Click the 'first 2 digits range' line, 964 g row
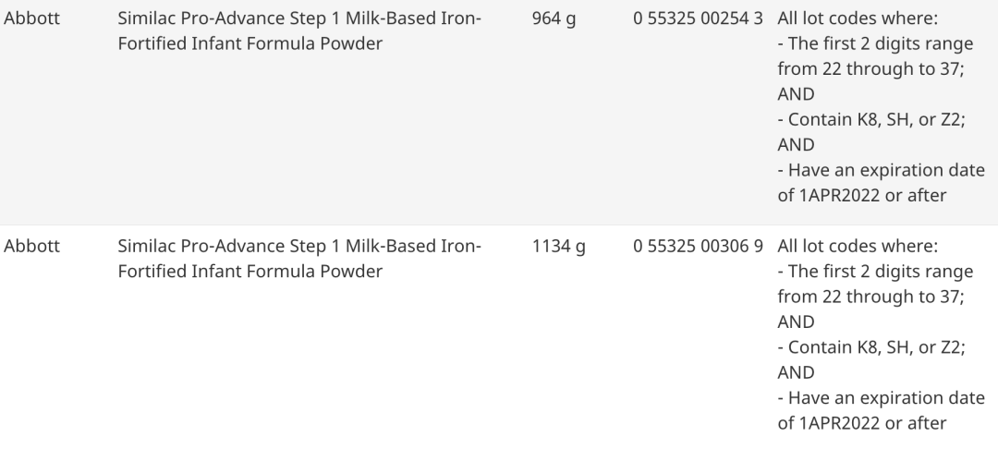The image size is (998, 449). tap(874, 56)
